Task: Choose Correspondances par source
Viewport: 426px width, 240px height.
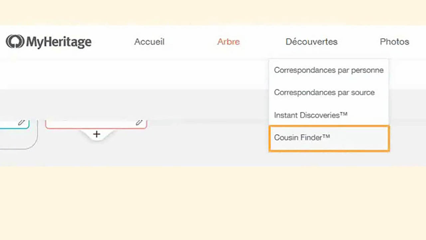Action: click(x=324, y=92)
